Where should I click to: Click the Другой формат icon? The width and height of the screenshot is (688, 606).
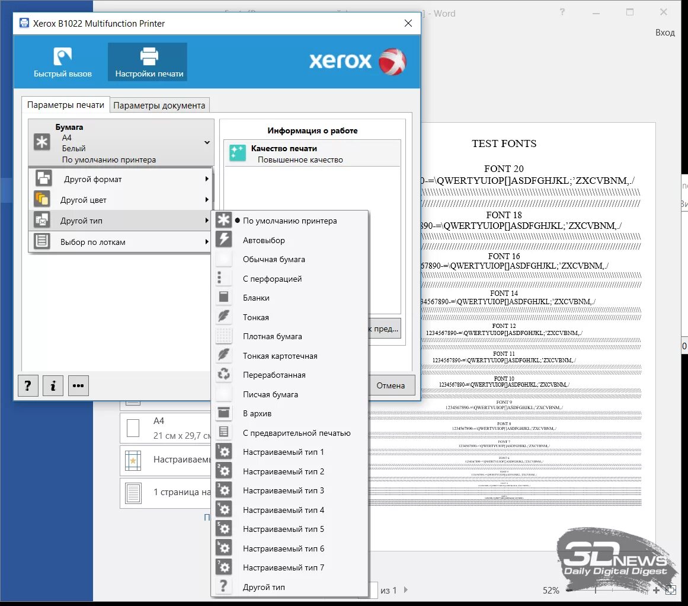click(x=43, y=178)
